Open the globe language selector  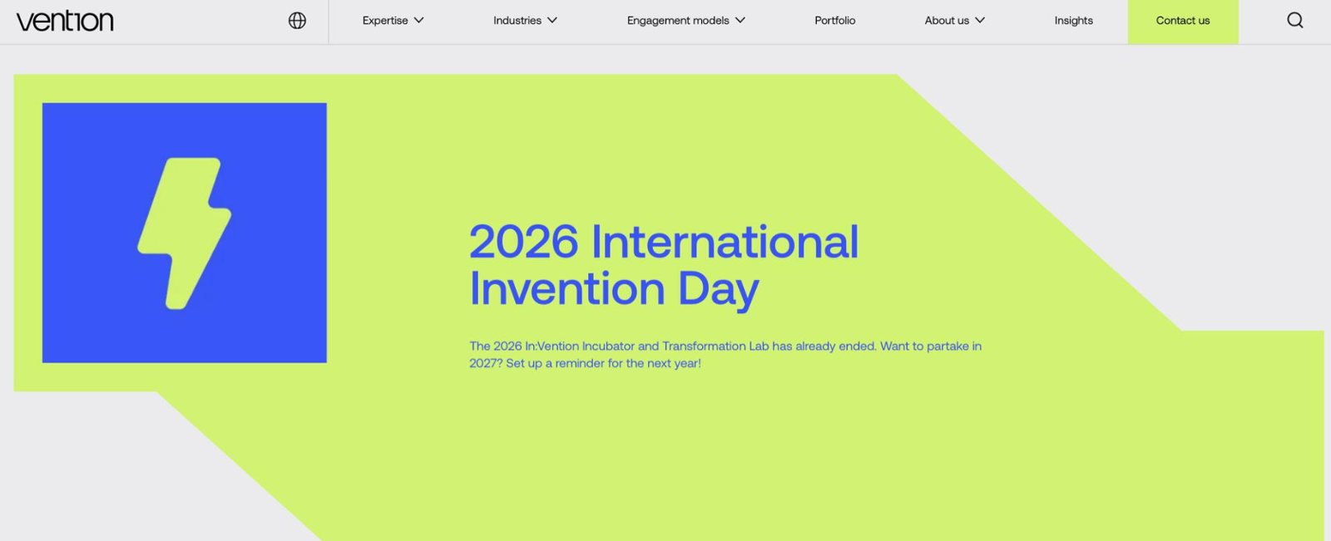[x=297, y=21]
